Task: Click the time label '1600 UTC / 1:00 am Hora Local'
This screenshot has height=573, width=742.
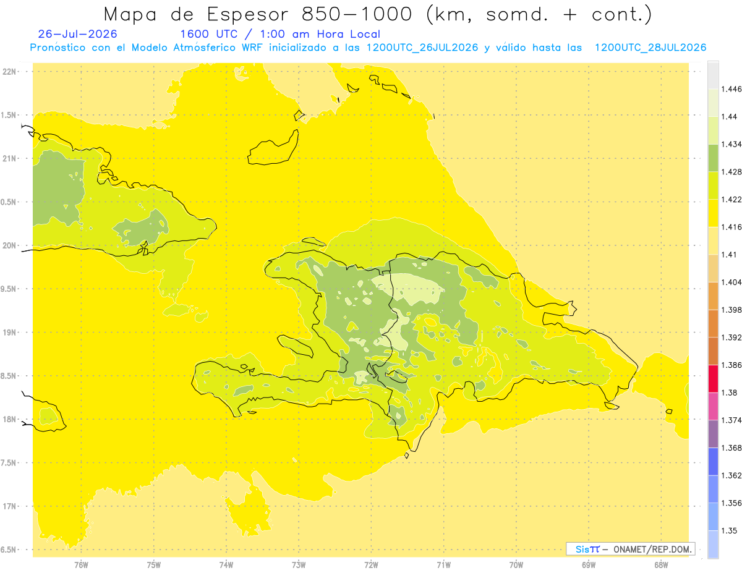Action: [x=280, y=34]
